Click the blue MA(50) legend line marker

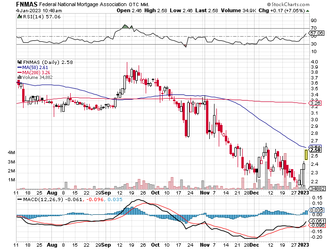pyautogui.click(x=20, y=68)
